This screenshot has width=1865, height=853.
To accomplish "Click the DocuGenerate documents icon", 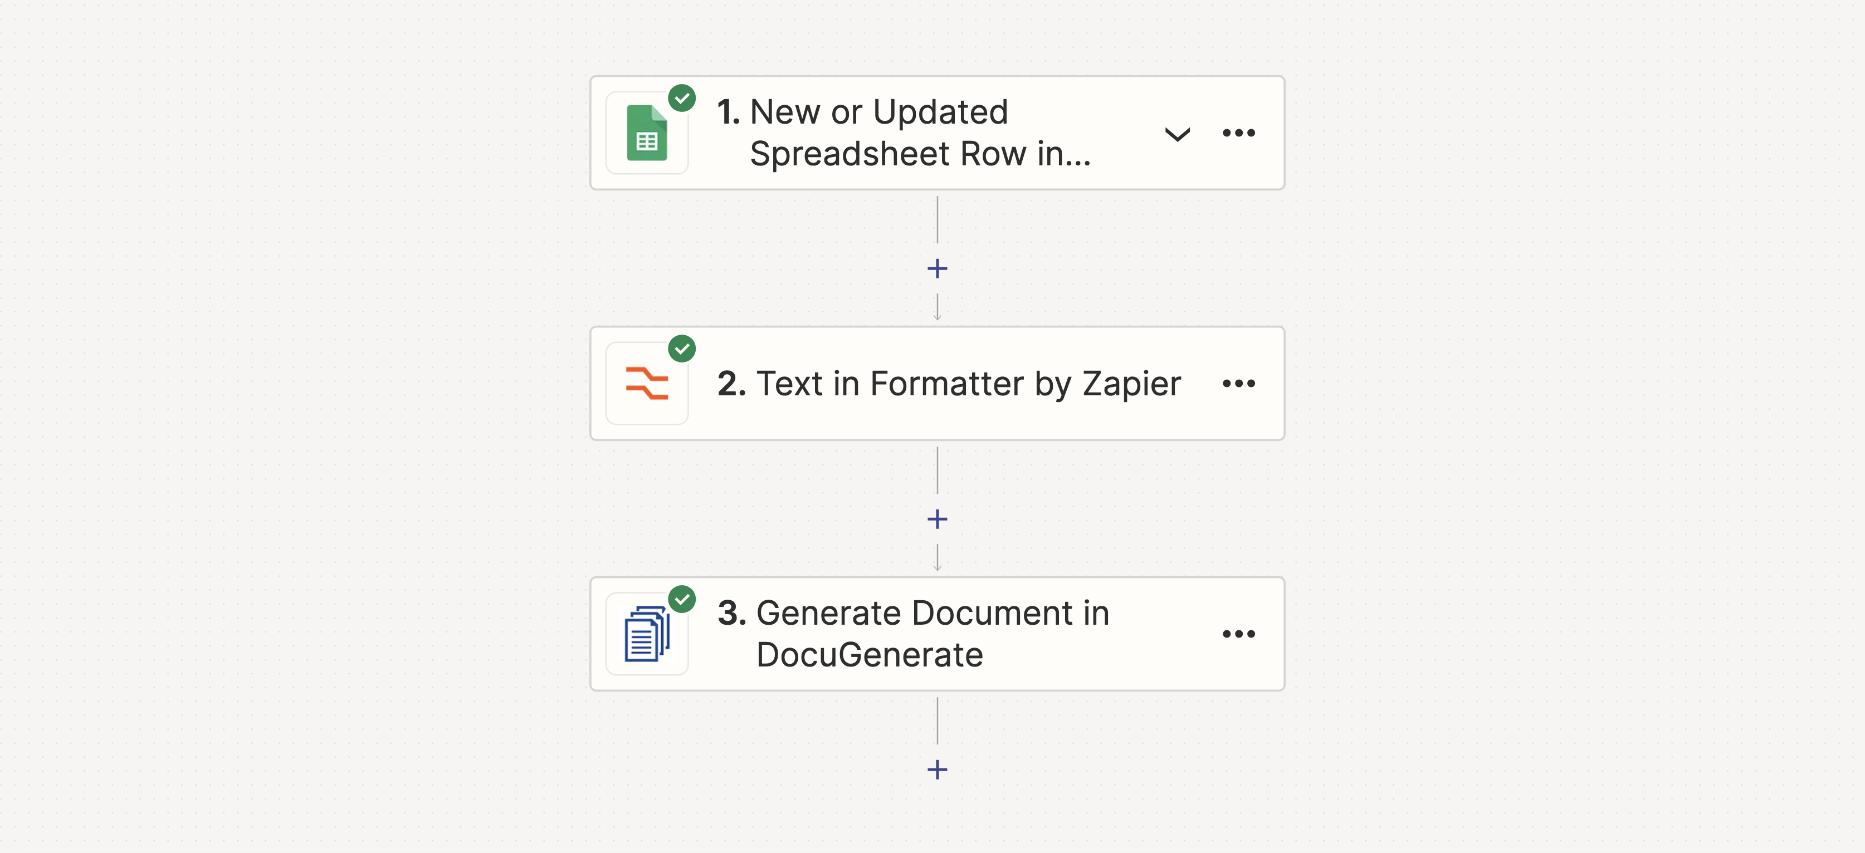I will (x=647, y=634).
